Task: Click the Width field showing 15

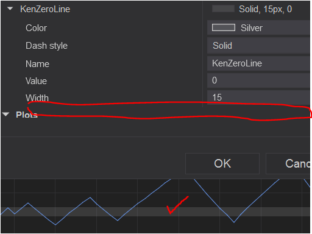Action: 259,97
